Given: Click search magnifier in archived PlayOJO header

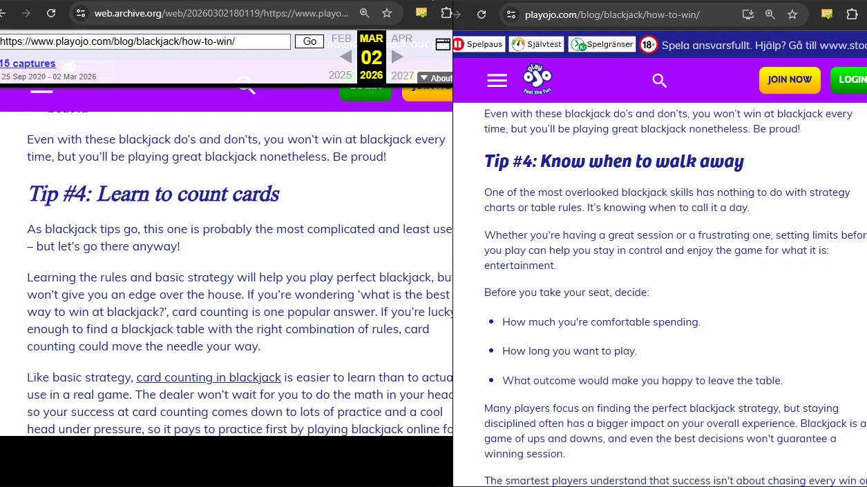Looking at the screenshot, I should point(247,86).
